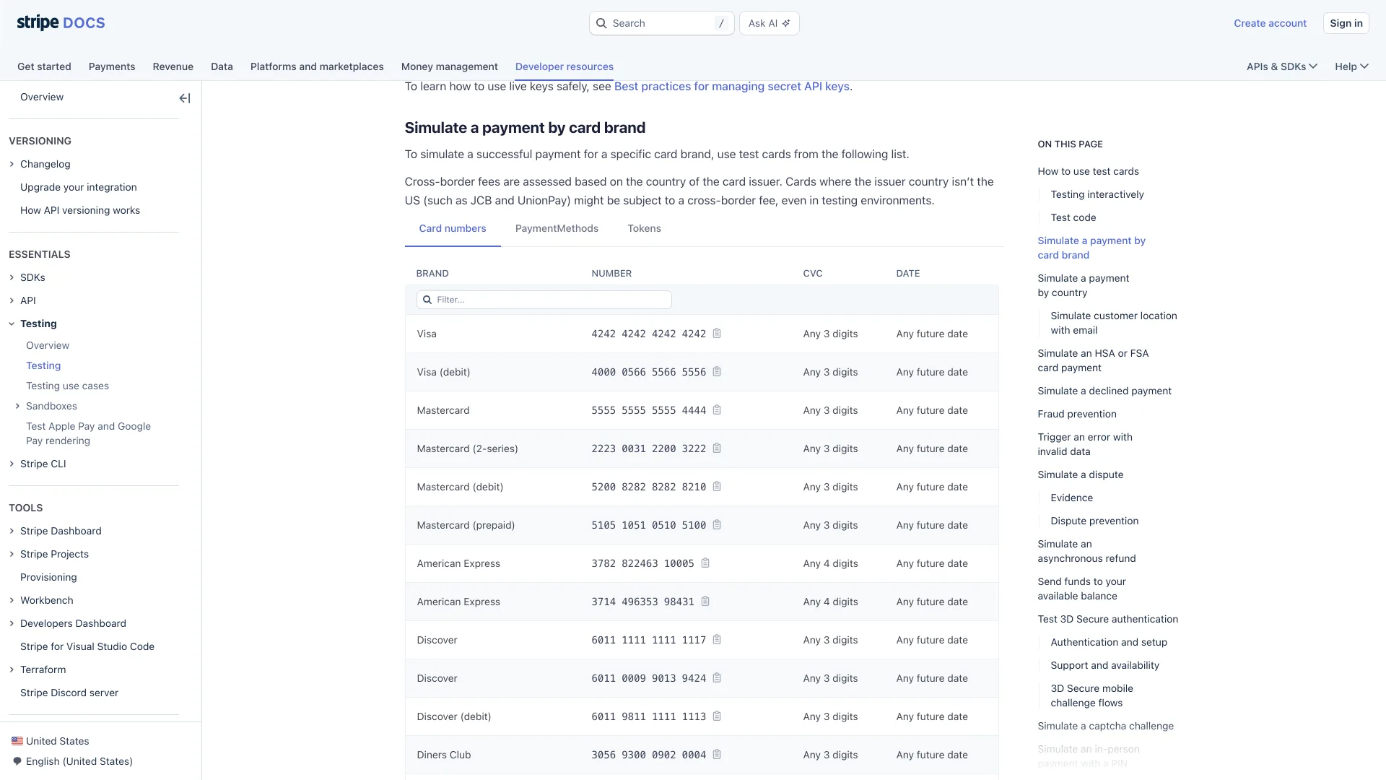Expand the Changelog section
The width and height of the screenshot is (1386, 780).
click(12, 164)
